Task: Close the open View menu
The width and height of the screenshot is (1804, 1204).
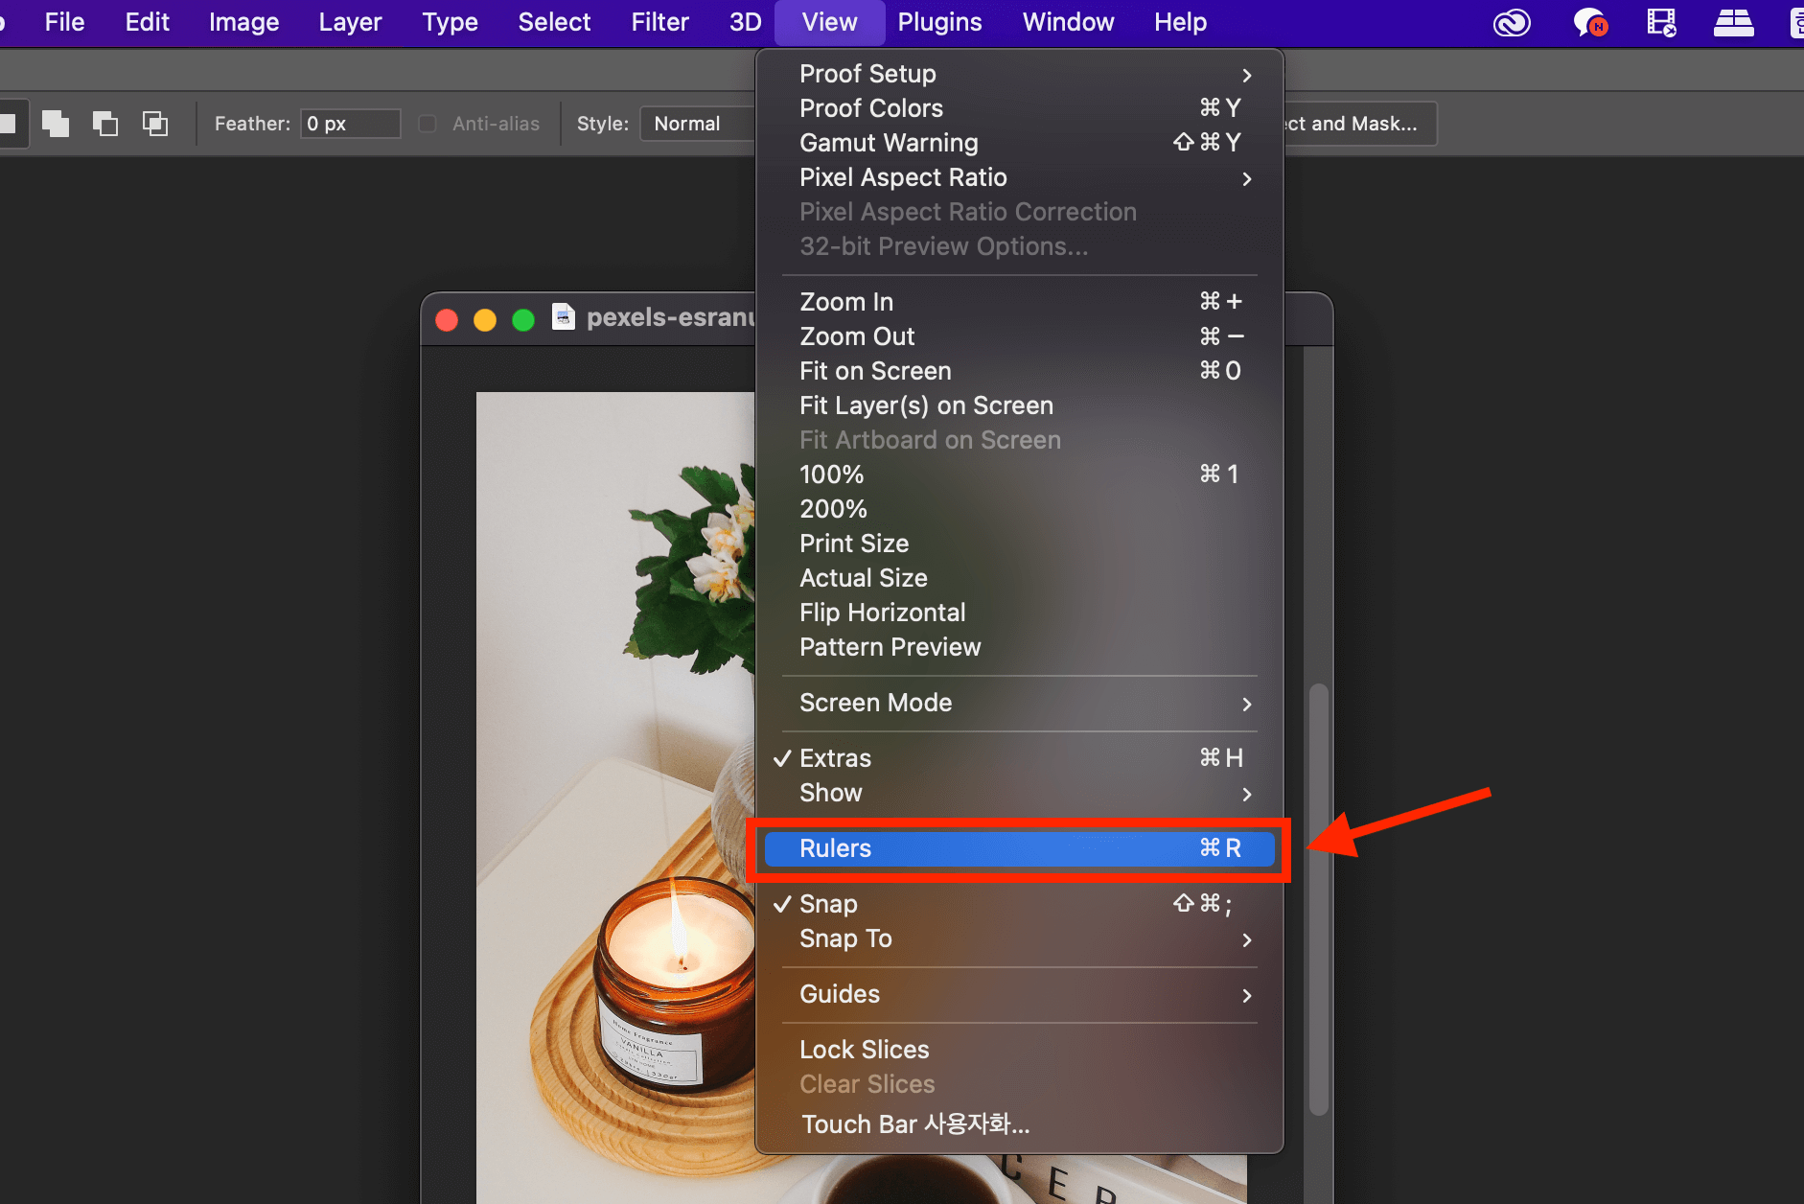Action: 829,22
